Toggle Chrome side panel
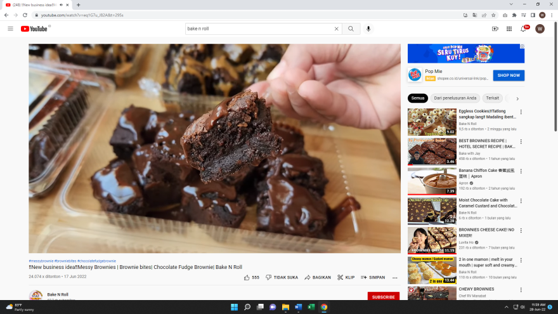Screen dimensions: 558x314 click(533, 15)
